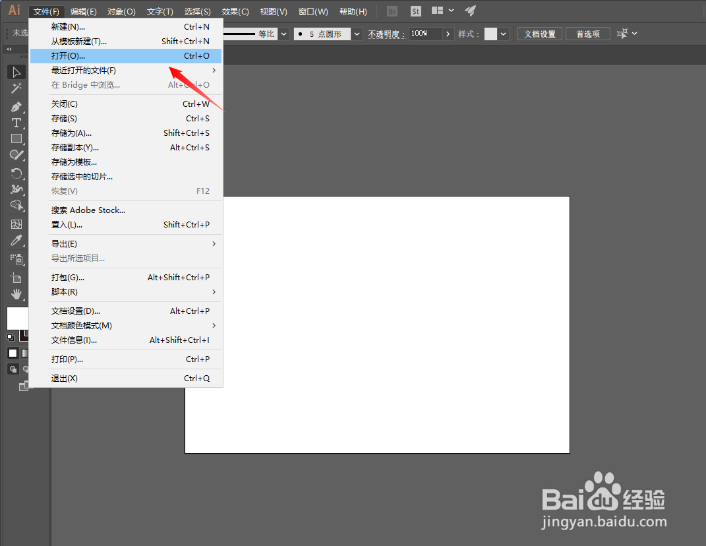Choose 文档设置(D)... menu item
706x546 pixels.
pos(126,311)
